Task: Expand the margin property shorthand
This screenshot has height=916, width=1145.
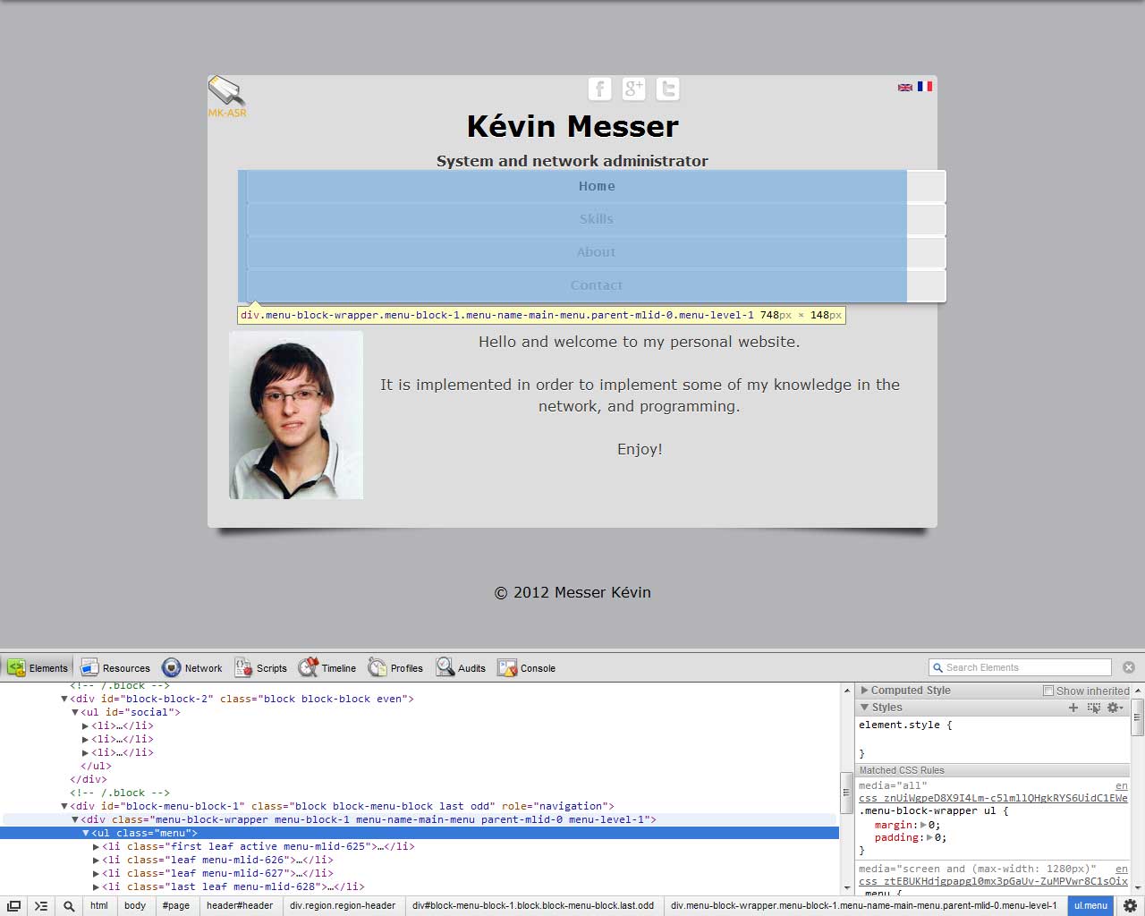Action: [922, 825]
